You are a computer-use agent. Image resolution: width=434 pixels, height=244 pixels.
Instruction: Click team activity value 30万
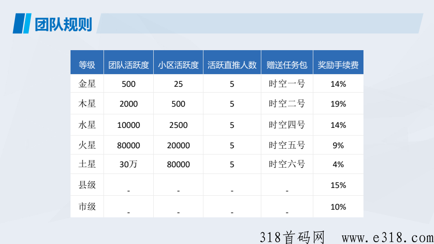coord(128,164)
